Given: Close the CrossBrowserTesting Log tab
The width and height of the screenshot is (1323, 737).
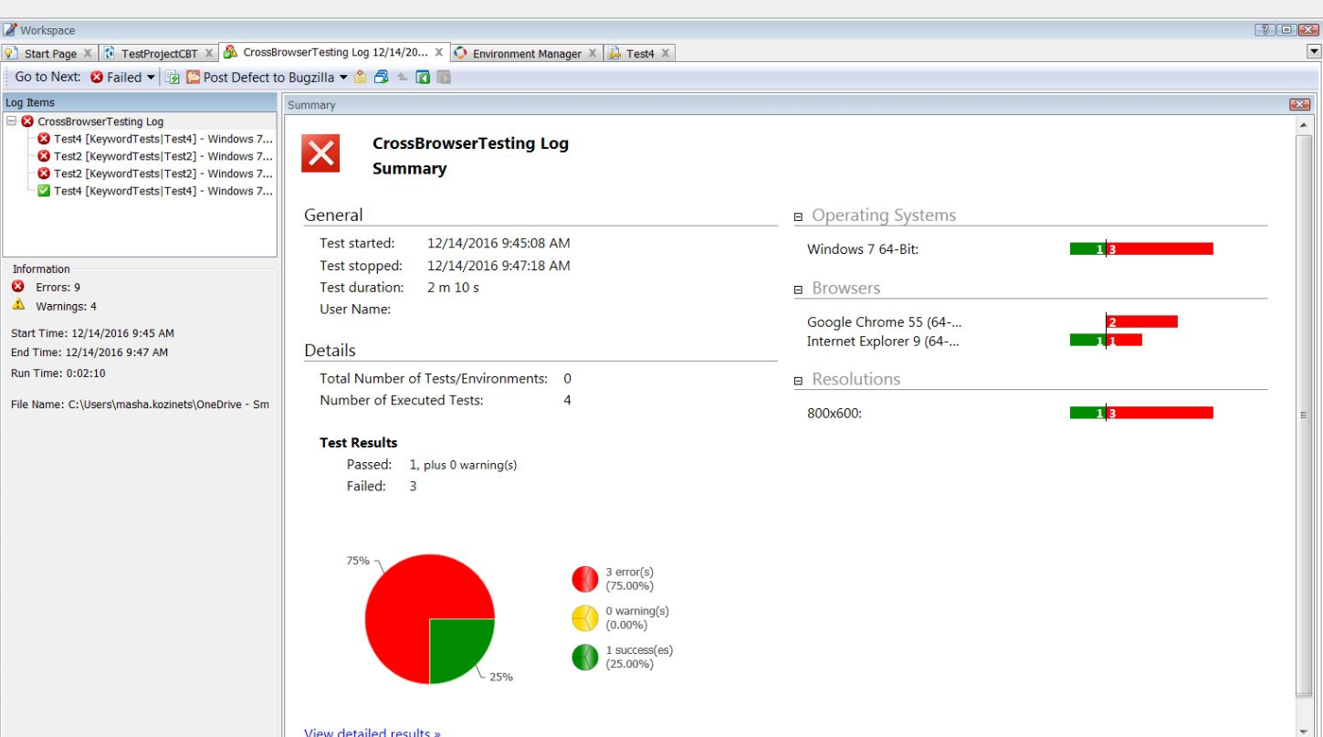Looking at the screenshot, I should click(439, 53).
